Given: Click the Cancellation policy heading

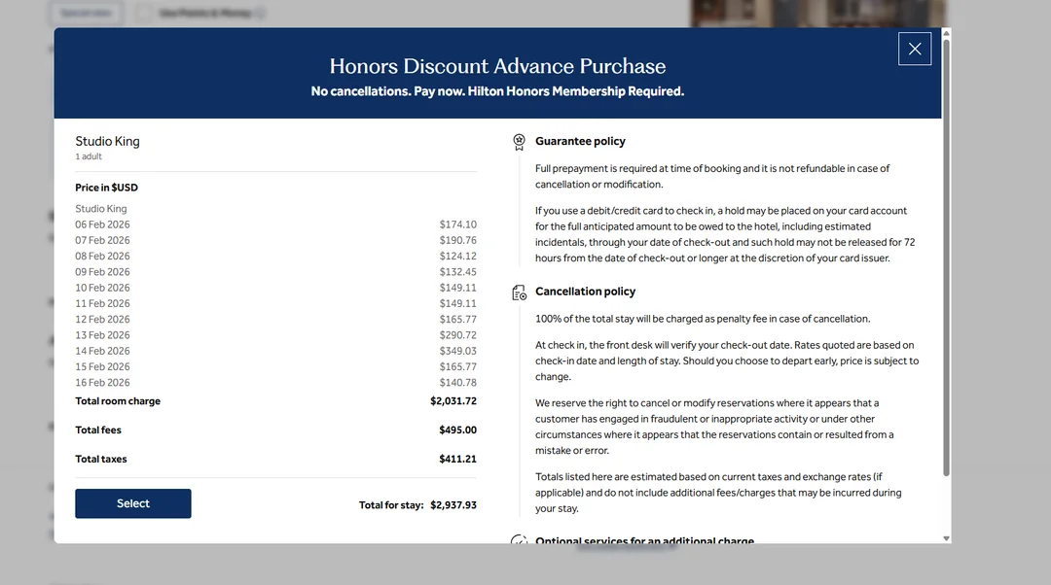Looking at the screenshot, I should [x=585, y=292].
